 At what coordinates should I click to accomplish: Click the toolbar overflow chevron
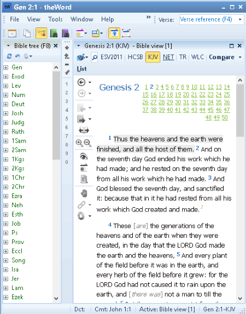point(148,17)
